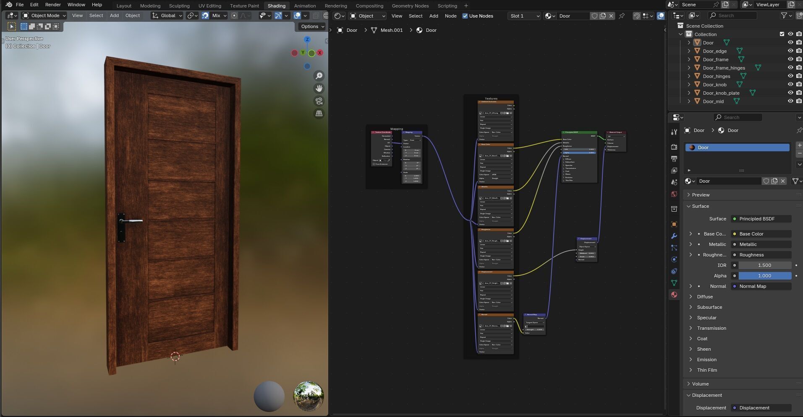Expand the Diffuse section
The height and width of the screenshot is (417, 803).
point(705,297)
